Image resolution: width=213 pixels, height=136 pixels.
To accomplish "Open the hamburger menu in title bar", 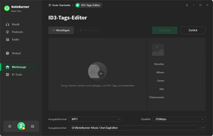I will click(187, 5).
